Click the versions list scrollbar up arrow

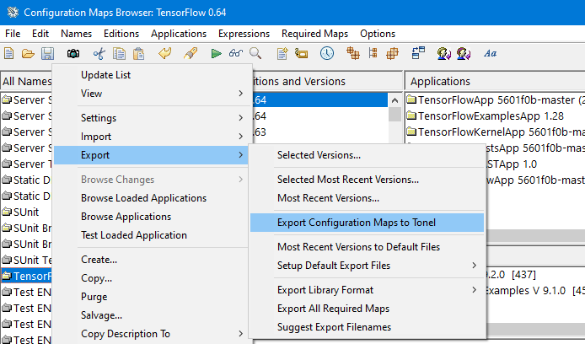point(394,100)
